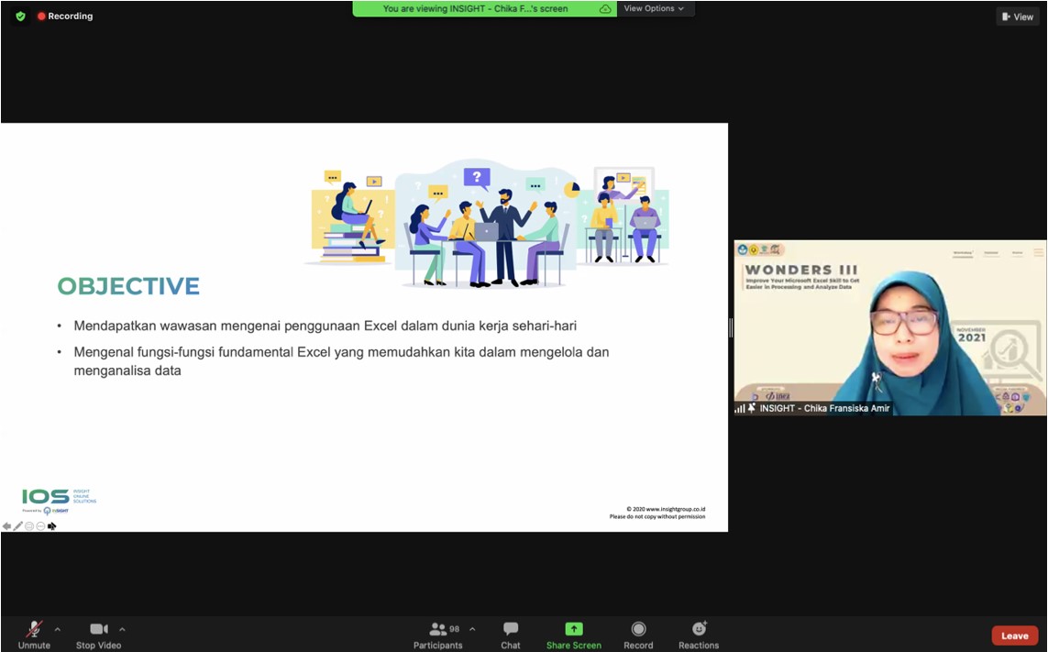Select Chika Fransiska Amir's video thumbnail
Image resolution: width=1048 pixels, height=652 pixels.
click(x=889, y=327)
